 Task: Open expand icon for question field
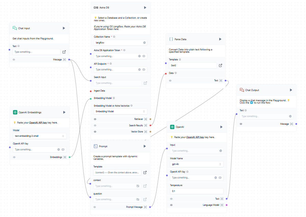click(x=145, y=199)
